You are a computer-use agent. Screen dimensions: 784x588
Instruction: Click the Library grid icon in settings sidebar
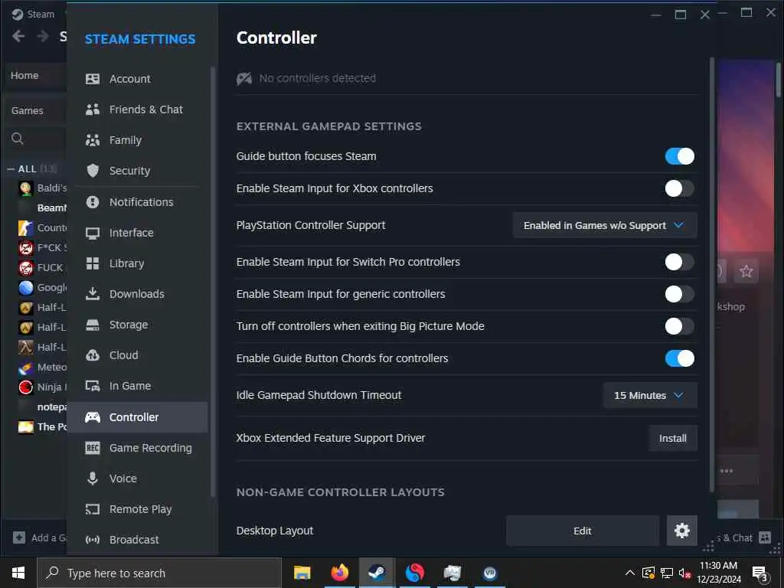tap(93, 263)
